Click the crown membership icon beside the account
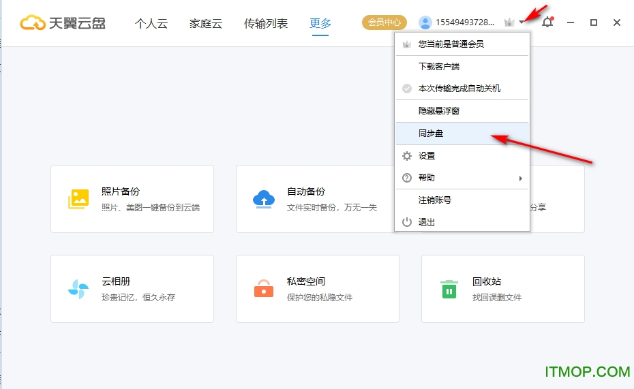Image resolution: width=634 pixels, height=389 pixels. coord(509,22)
